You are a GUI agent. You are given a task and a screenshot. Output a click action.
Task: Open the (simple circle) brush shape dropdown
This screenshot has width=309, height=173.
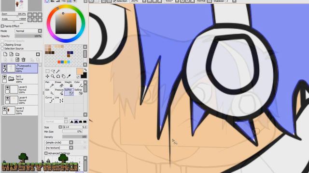[x=71, y=142]
